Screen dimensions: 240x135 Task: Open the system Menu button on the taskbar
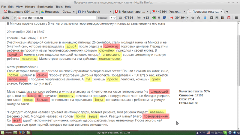(x=6, y=133)
